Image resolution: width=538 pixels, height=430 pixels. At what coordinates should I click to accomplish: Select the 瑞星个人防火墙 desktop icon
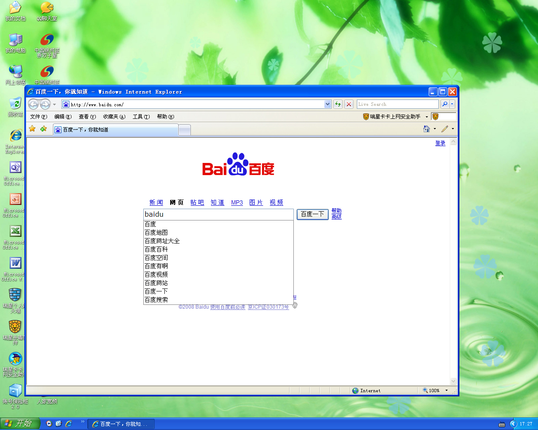(15, 301)
